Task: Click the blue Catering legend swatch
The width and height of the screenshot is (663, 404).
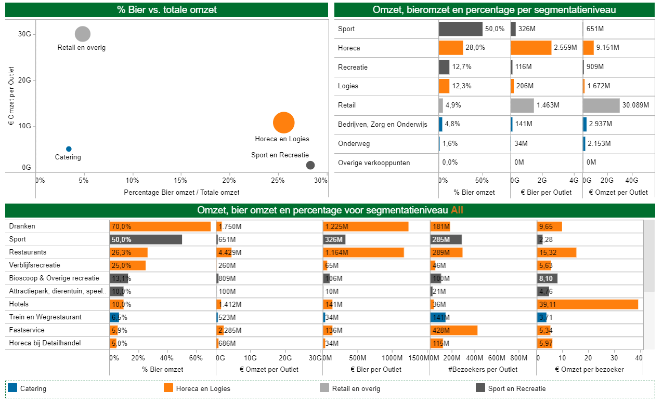Action: [x=14, y=388]
